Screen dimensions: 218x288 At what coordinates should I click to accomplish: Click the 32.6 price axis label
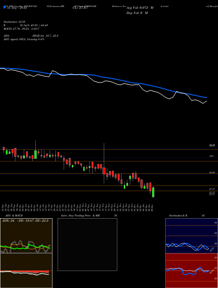211,156
